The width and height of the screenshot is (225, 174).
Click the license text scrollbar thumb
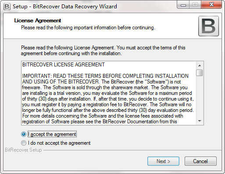200,73
